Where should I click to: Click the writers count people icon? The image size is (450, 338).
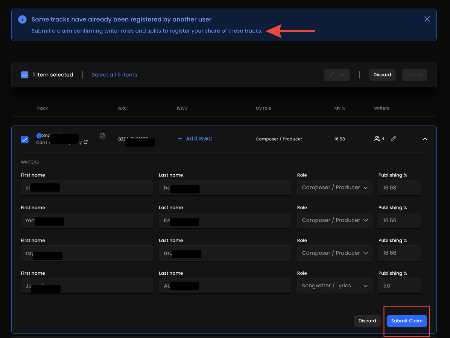pos(377,138)
